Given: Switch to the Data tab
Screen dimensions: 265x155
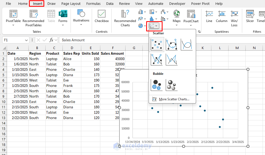Looking at the screenshot, I should coord(110,3).
